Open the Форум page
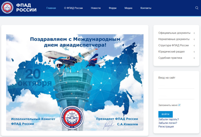Image resolution: width=201 pixels, height=137 pixels. pyautogui.click(x=113, y=8)
